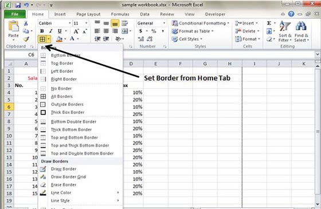Open the General number format dropdown
Image resolution: width=321 pixels, height=209 pixels.
point(151,23)
